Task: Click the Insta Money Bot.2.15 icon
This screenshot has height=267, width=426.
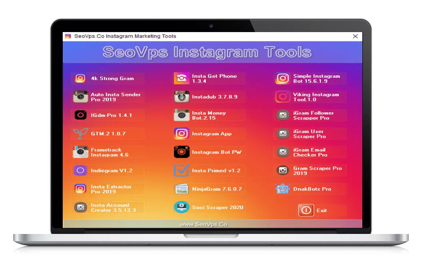Action: tap(181, 115)
